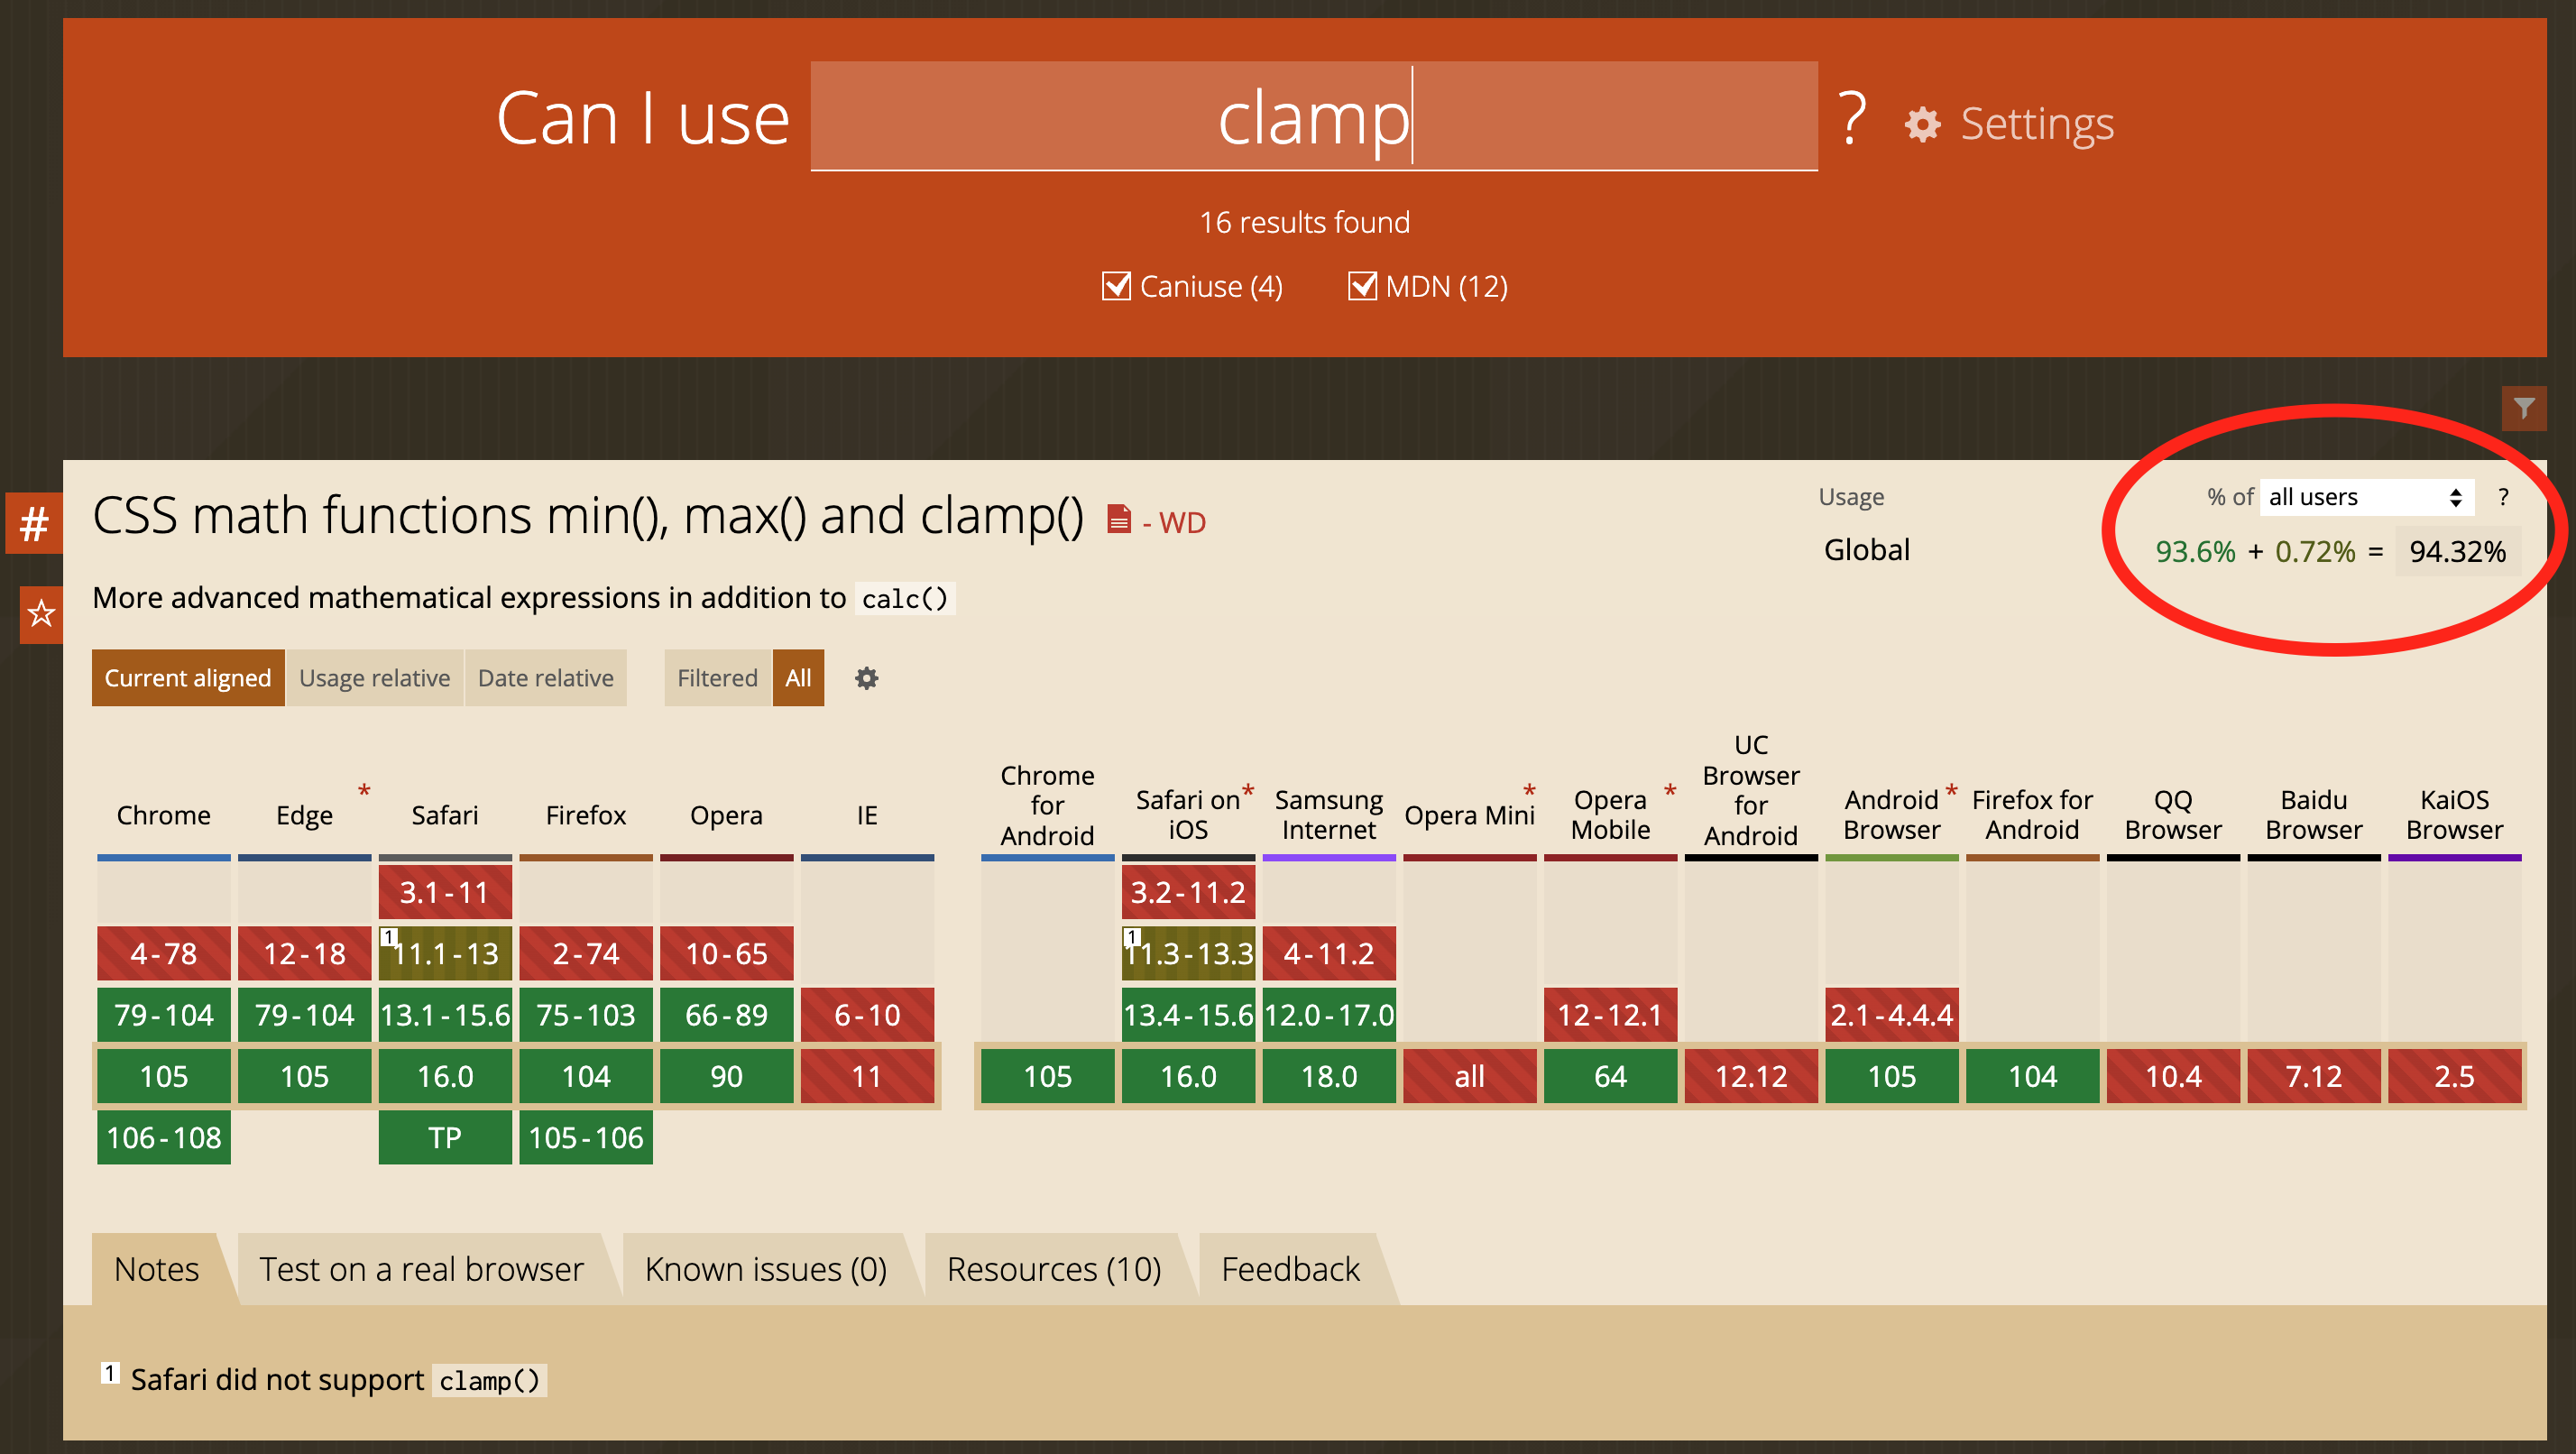Open the Feedback tab link
The height and width of the screenshot is (1454, 2576).
coord(1289,1268)
